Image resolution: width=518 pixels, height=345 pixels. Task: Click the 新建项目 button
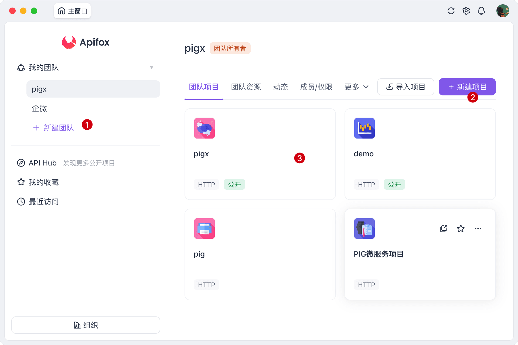click(x=467, y=87)
